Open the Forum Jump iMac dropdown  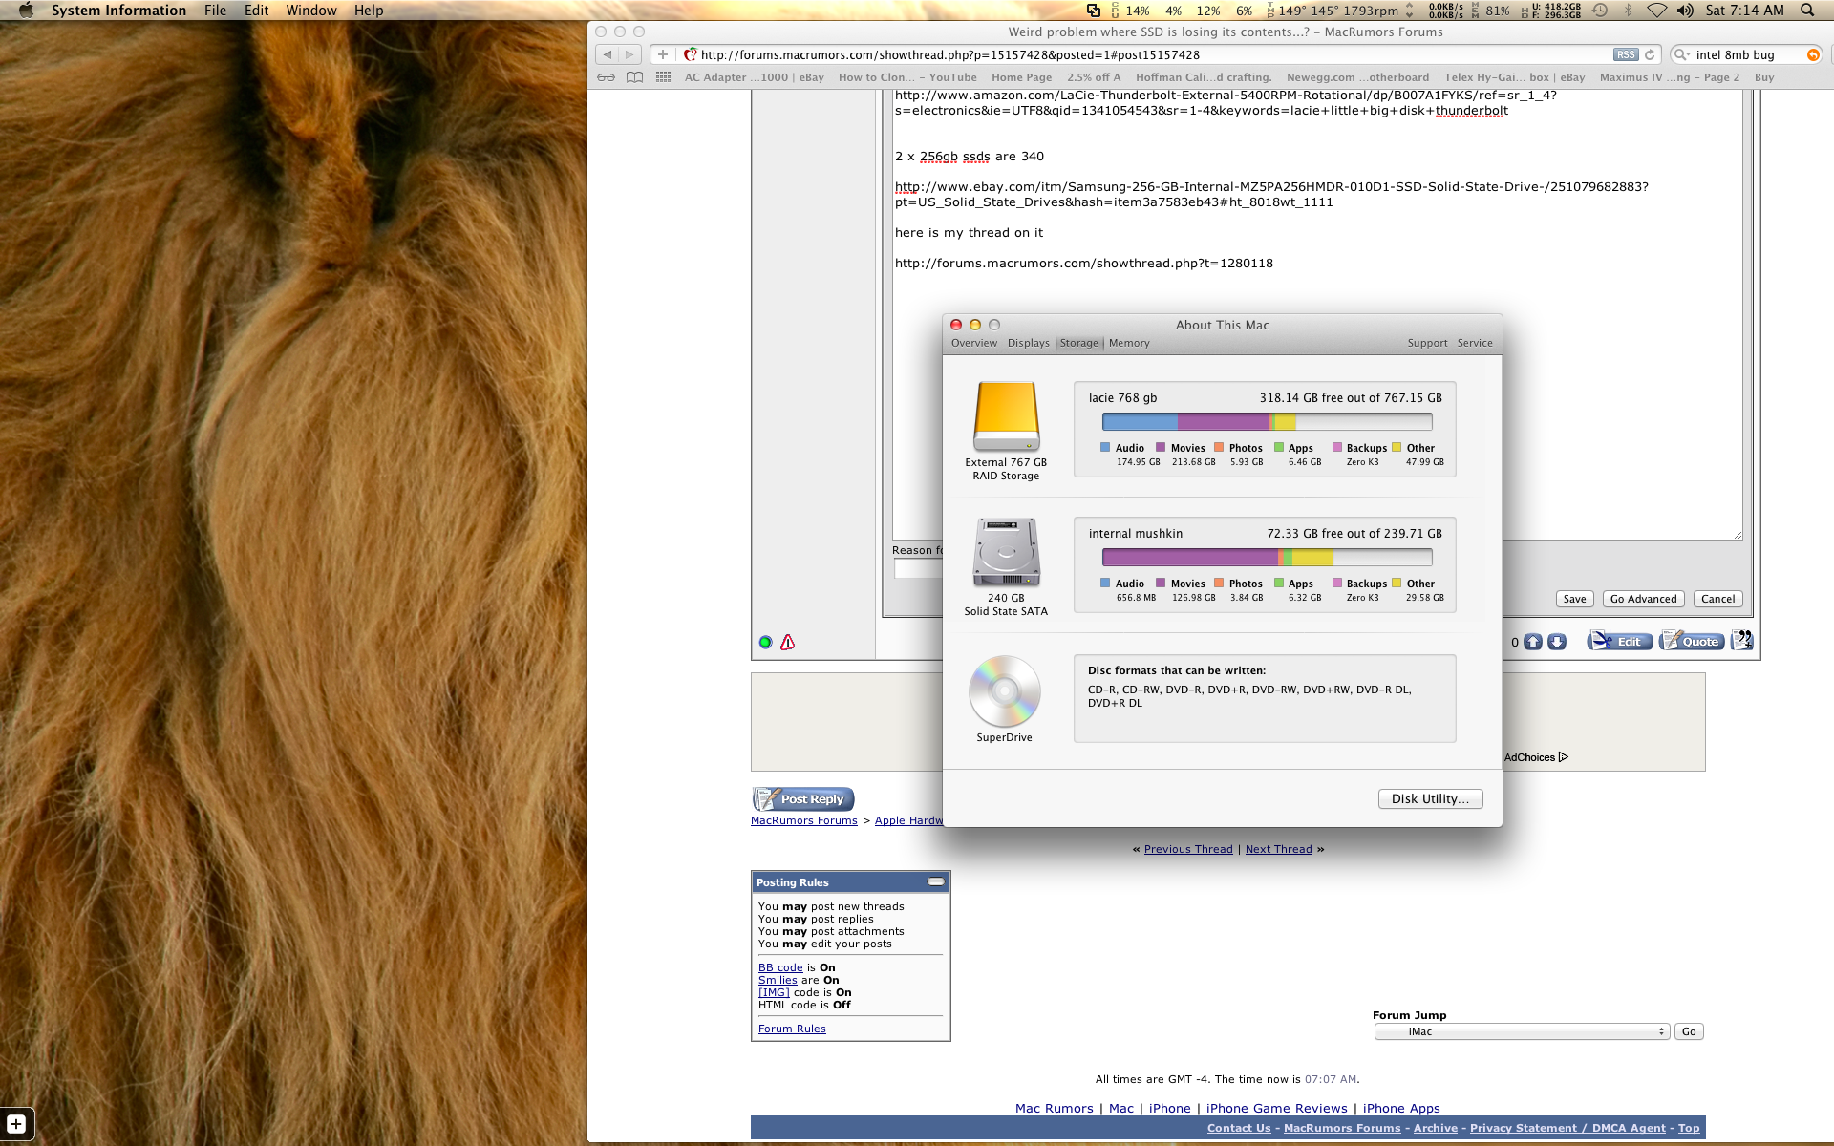(x=1522, y=1031)
